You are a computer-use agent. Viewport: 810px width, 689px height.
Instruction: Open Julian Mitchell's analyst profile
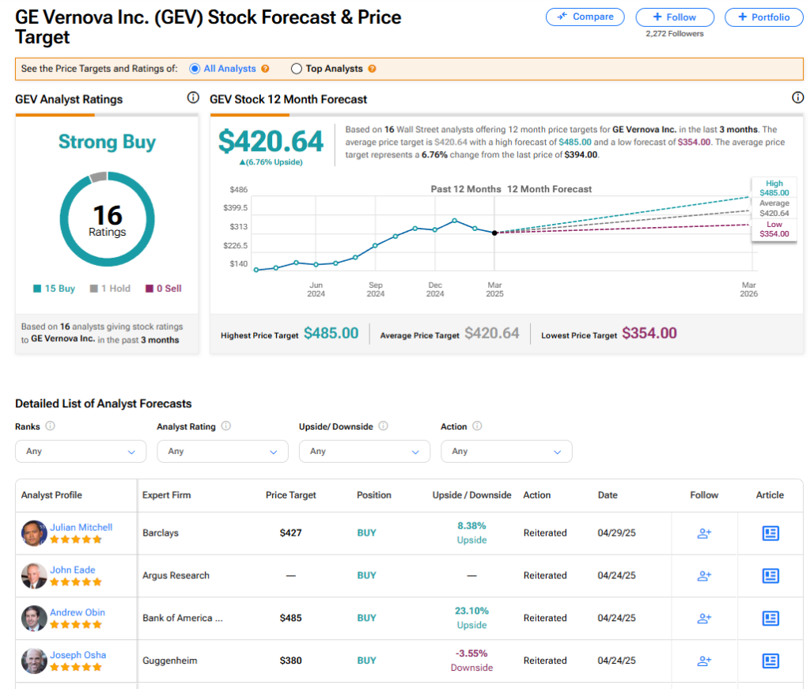point(81,528)
